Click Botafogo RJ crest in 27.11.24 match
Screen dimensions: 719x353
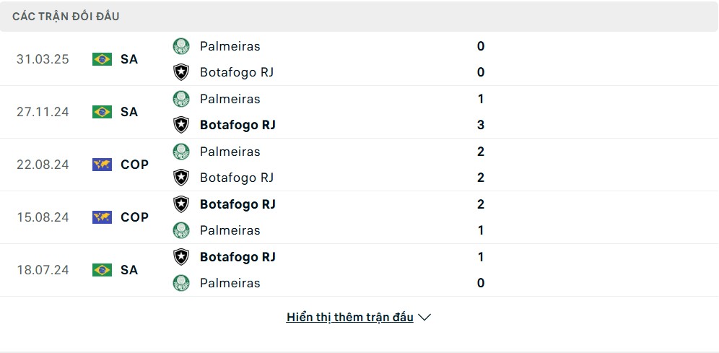(181, 125)
